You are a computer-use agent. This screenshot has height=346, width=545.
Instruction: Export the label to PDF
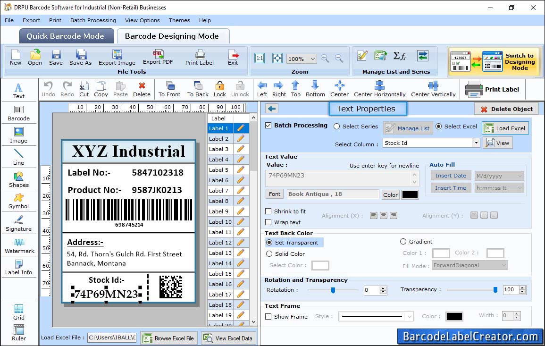pyautogui.click(x=158, y=58)
